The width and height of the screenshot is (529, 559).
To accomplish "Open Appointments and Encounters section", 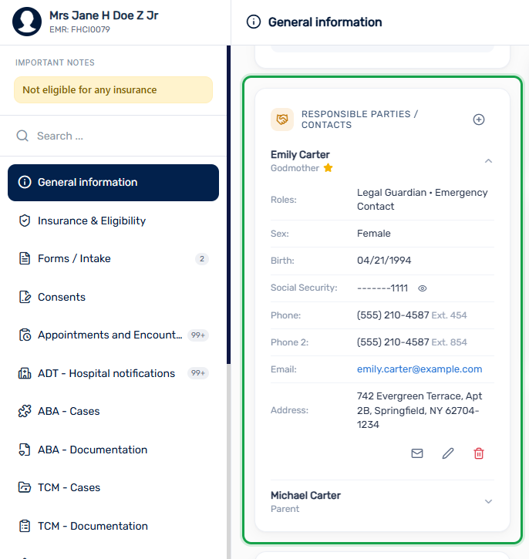I will pos(113,335).
